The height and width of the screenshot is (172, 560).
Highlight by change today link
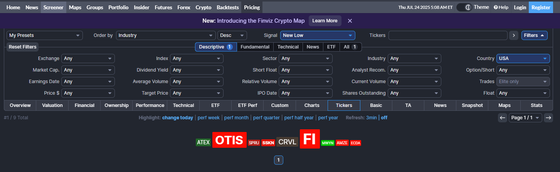click(x=178, y=118)
